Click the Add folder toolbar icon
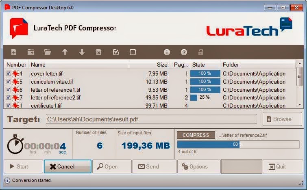The height and width of the screenshot is (190, 307). [31, 52]
